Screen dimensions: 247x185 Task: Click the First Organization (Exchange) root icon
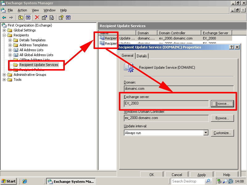pyautogui.click(x=4, y=25)
